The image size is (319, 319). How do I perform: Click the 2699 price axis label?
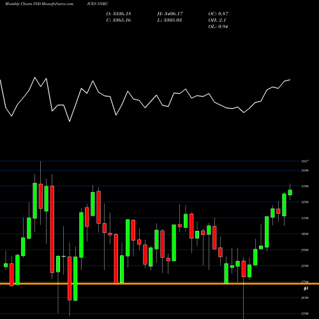(x=305, y=298)
